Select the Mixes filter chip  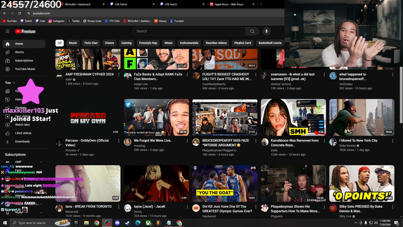click(x=168, y=43)
